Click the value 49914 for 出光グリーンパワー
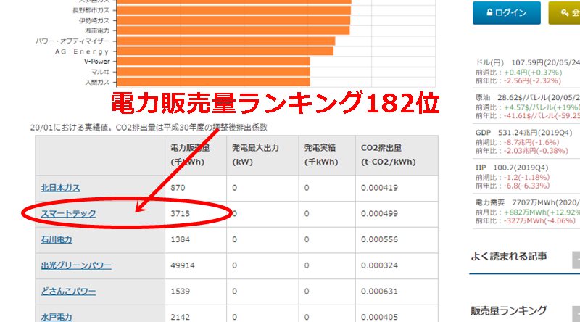 click(x=183, y=265)
